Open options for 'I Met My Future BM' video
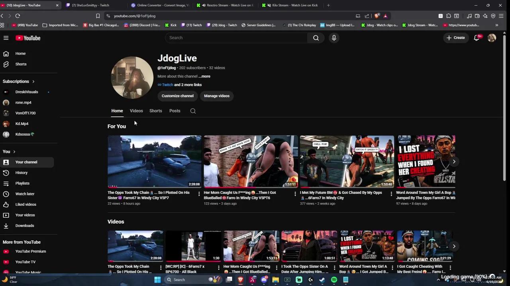510x286 pixels. pos(391,194)
